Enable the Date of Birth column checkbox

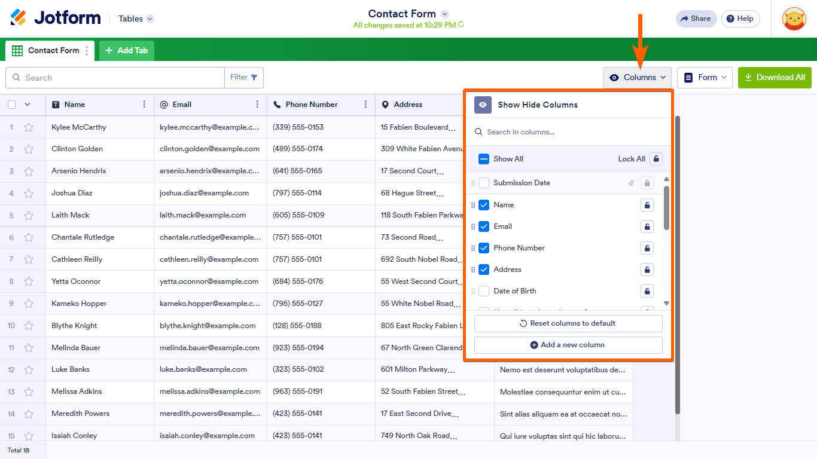(484, 291)
